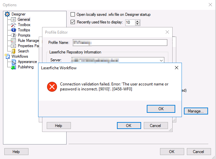Select the Tooltips tree item

24,30
